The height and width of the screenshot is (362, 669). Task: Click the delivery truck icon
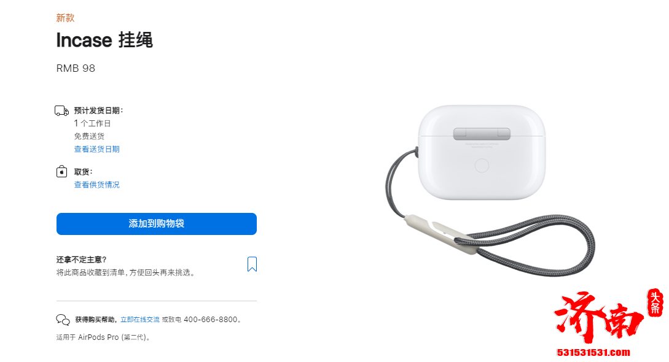click(62, 110)
